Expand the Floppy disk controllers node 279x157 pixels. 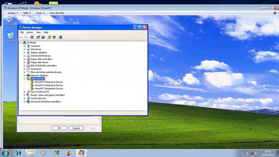25,59
